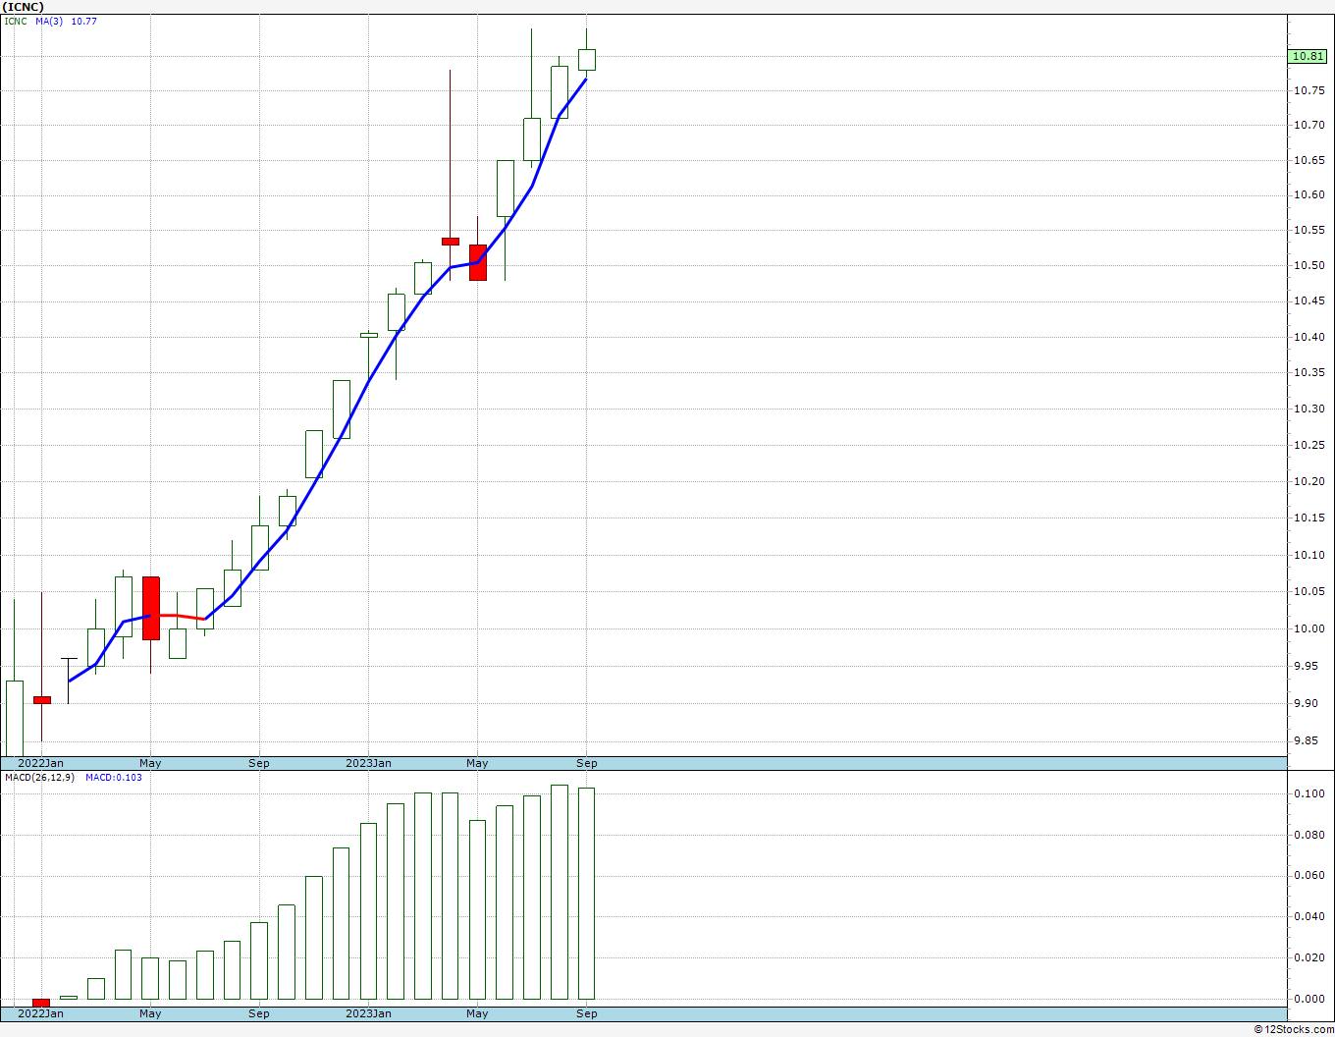This screenshot has width=1335, height=1037.
Task: Click the red MACD bar near 2022Jan
Action: point(41,1003)
